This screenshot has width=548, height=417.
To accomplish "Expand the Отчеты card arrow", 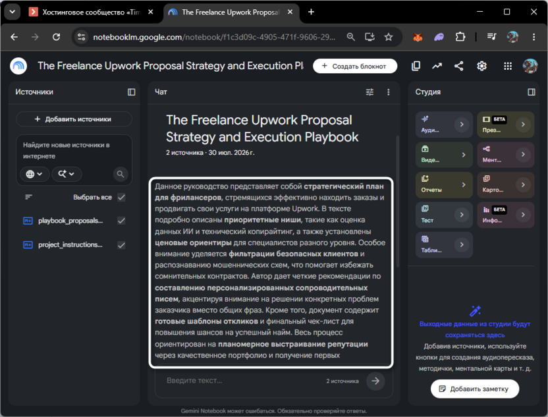I will click(464, 184).
